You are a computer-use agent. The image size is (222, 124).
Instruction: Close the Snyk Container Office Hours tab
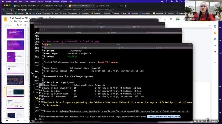(x=93, y=6)
